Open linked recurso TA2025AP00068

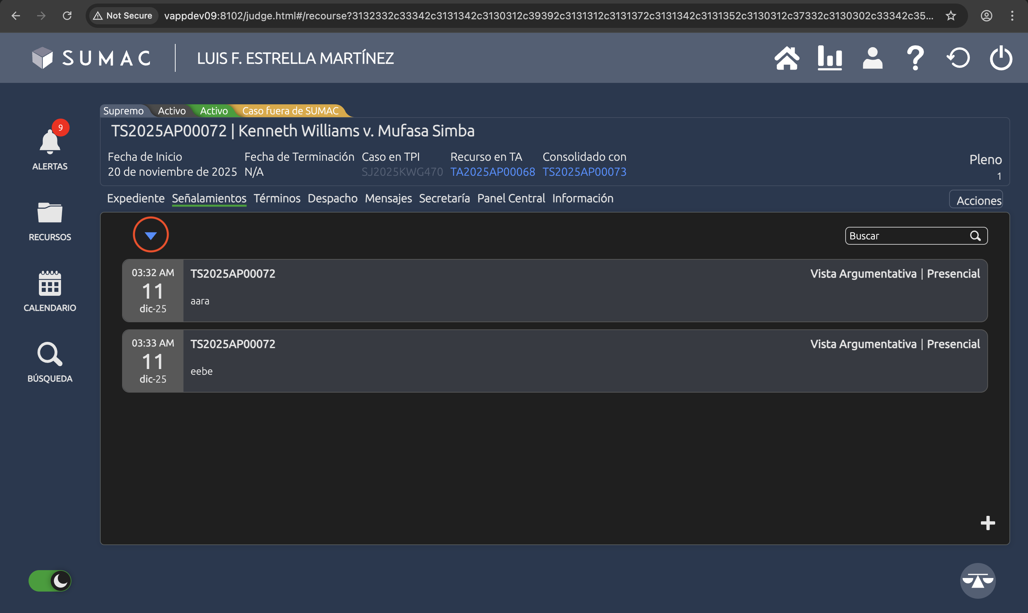point(492,172)
